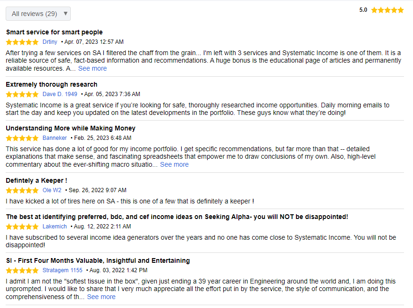Click star rating of Stratagem 1155's review
Viewport: 413px width, 308px height.
coord(22,270)
